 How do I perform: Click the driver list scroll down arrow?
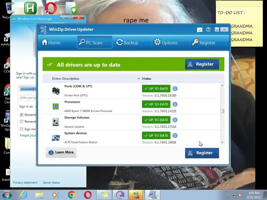pyautogui.click(x=222, y=142)
